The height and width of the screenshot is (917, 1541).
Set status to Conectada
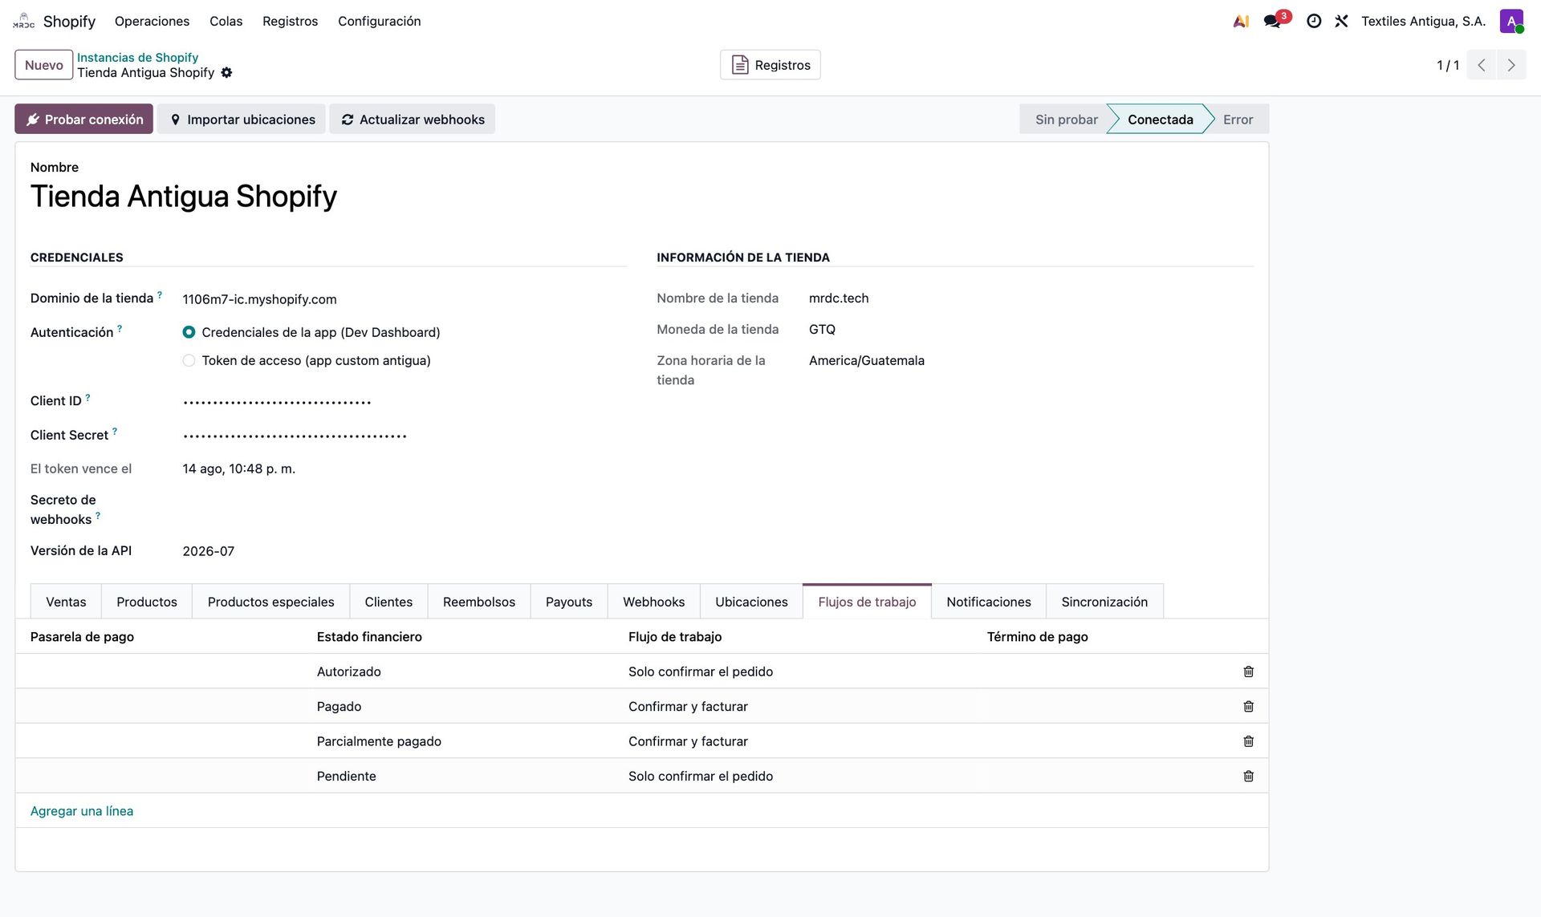[1160, 119]
